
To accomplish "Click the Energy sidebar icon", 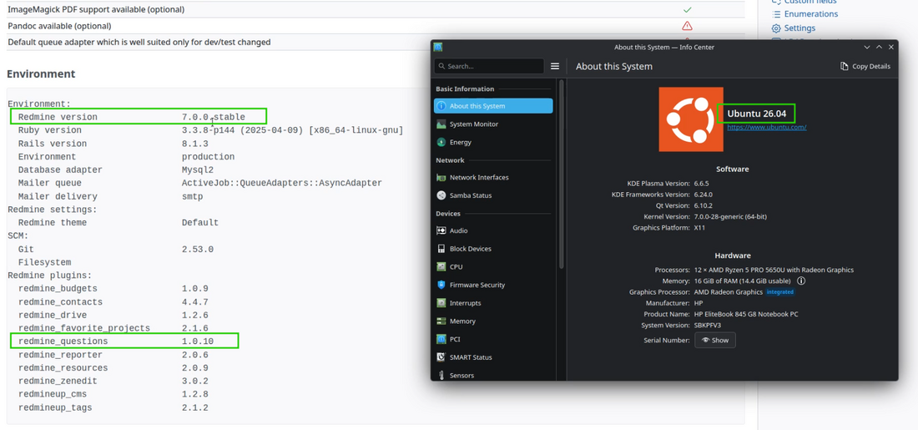I will pyautogui.click(x=441, y=142).
